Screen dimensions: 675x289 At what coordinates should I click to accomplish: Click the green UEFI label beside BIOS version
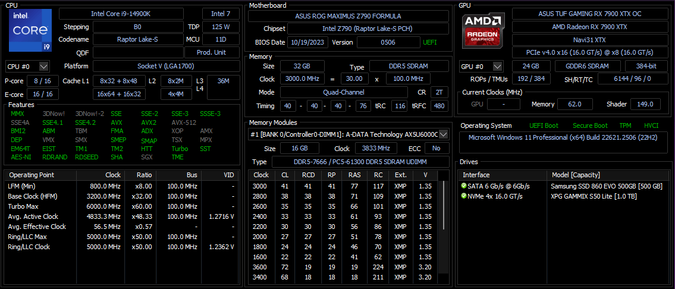[x=429, y=42]
